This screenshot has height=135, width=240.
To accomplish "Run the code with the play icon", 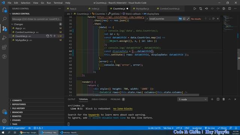I will click(x=195, y=9).
